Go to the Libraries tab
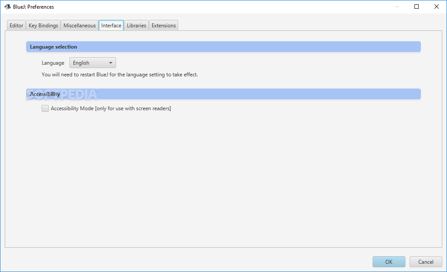The image size is (447, 272). point(136,25)
